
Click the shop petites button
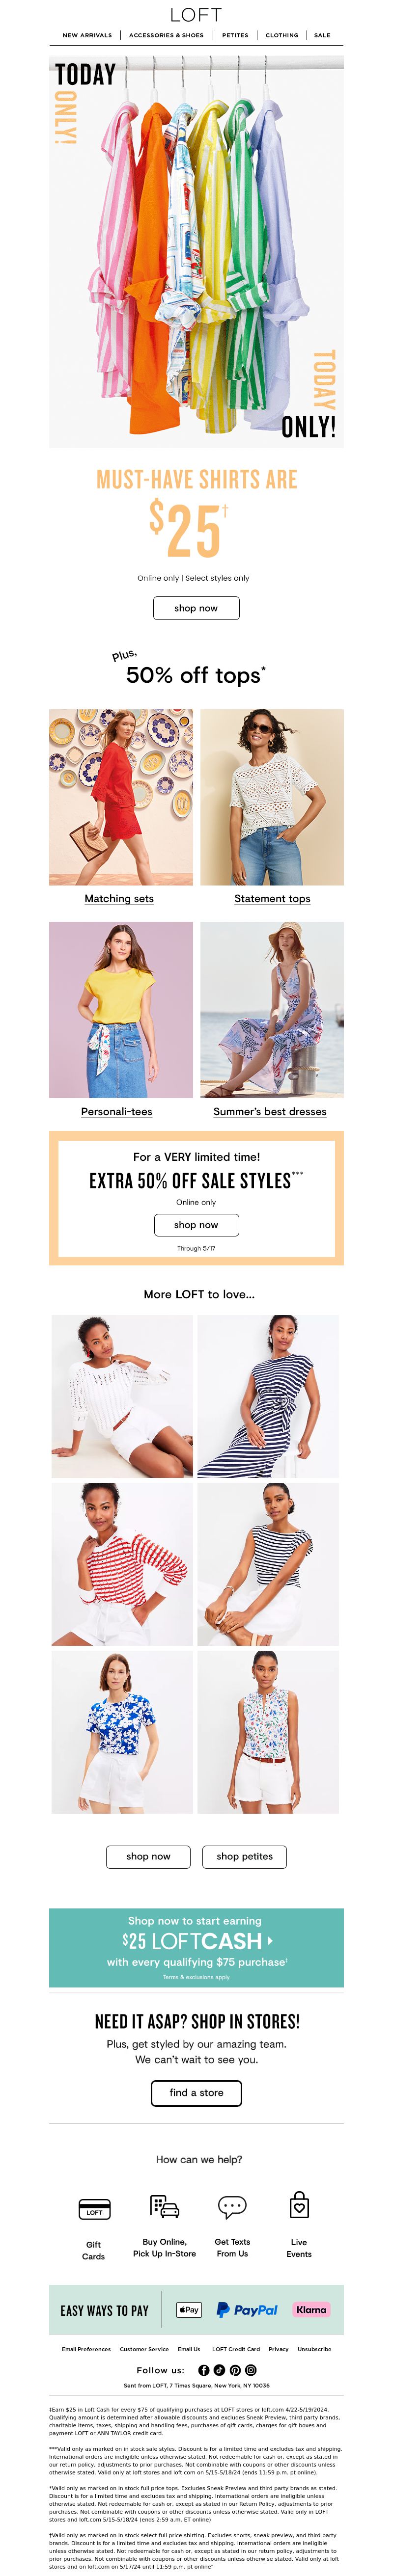point(244,1856)
